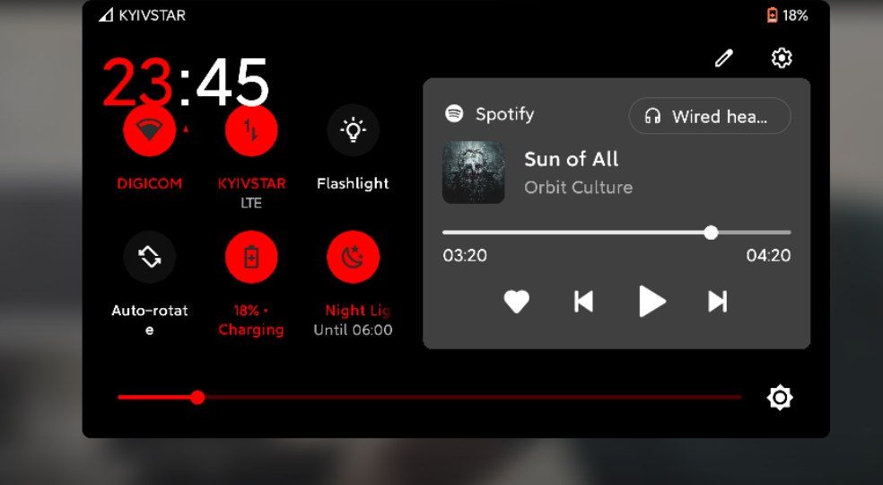
Task: Disable the Night Light tile
Action: click(353, 257)
